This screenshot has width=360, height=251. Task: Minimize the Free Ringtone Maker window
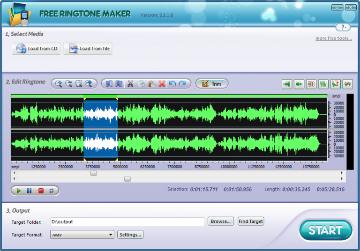click(x=337, y=7)
